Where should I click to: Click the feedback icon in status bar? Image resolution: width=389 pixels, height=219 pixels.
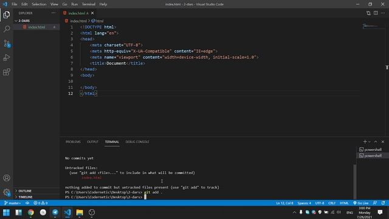click(375, 203)
